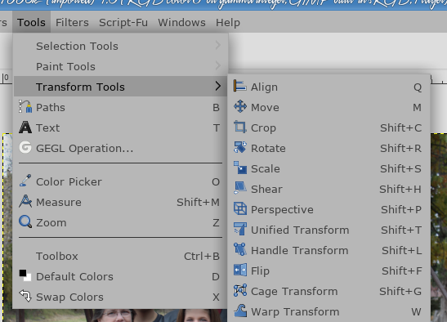Click the Shear tool icon
The image size is (447, 322).
coord(240,188)
